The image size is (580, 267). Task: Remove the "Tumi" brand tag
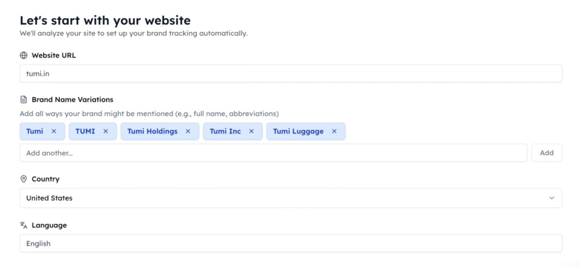click(54, 131)
